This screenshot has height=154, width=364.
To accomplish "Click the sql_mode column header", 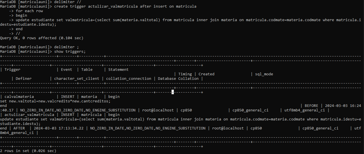I will click(264, 74).
